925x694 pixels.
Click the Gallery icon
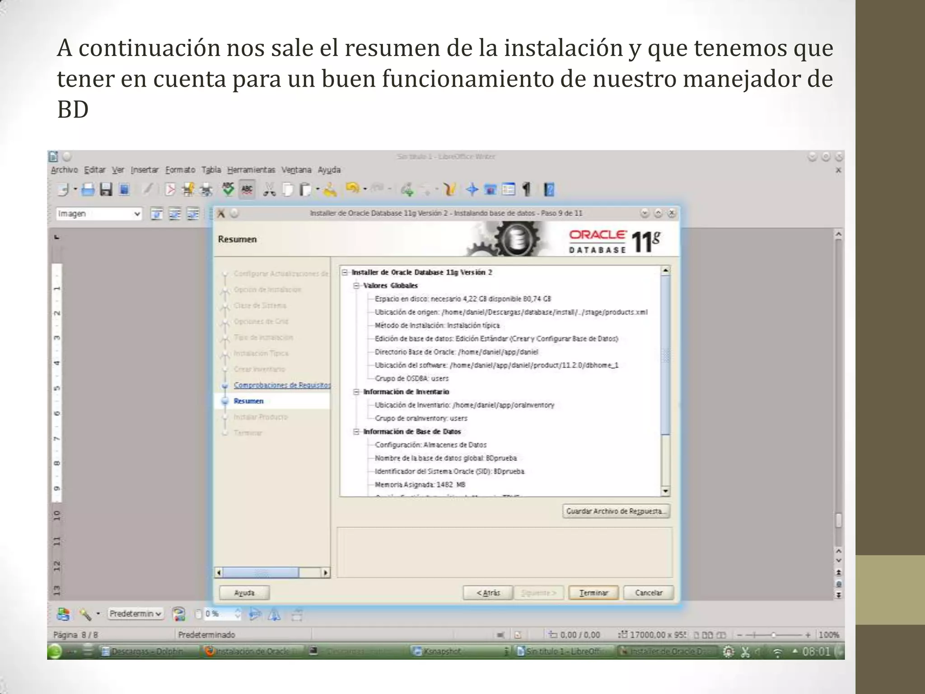pyautogui.click(x=490, y=189)
